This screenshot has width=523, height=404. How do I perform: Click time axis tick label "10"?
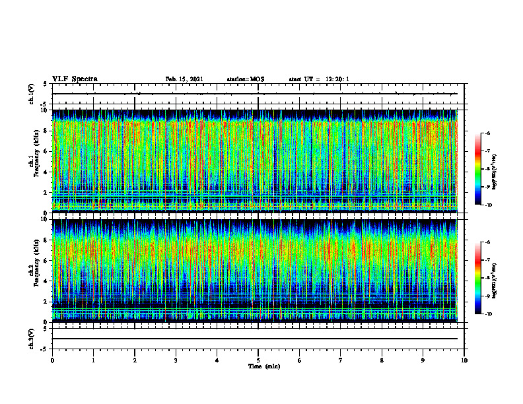pyautogui.click(x=464, y=360)
